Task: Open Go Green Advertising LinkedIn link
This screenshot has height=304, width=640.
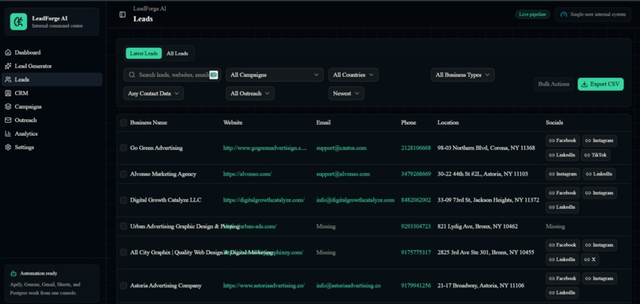Action: [x=562, y=155]
